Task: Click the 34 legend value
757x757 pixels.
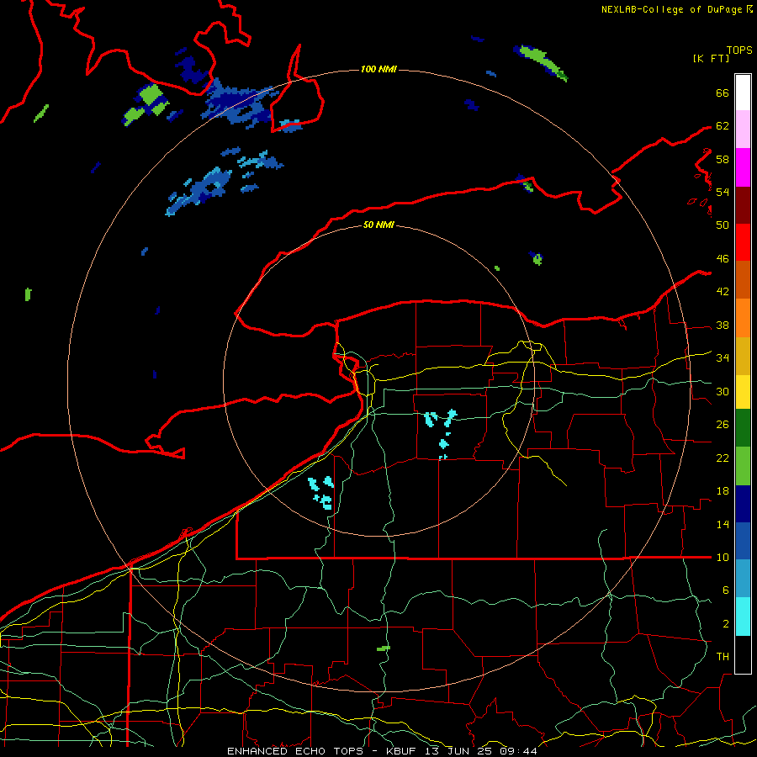Action: tap(723, 358)
